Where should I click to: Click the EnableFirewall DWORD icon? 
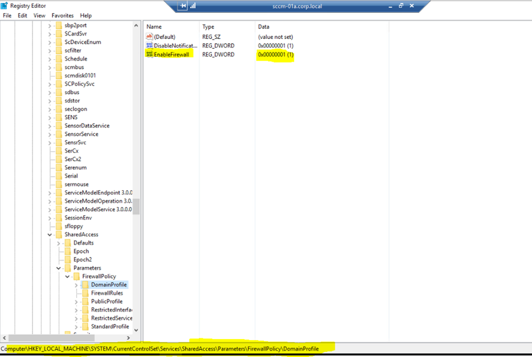point(149,54)
